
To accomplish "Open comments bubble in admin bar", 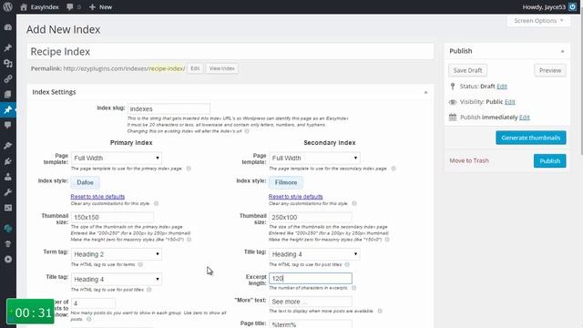I will (70, 6).
